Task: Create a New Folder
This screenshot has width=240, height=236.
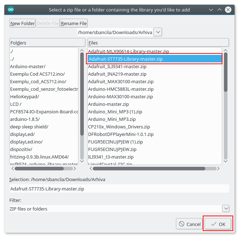Action: tap(22, 23)
